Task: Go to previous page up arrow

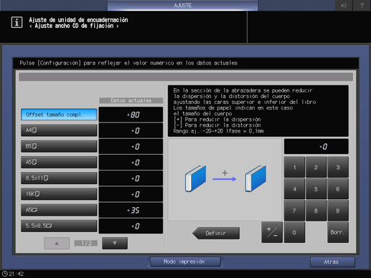Action: [x=57, y=243]
